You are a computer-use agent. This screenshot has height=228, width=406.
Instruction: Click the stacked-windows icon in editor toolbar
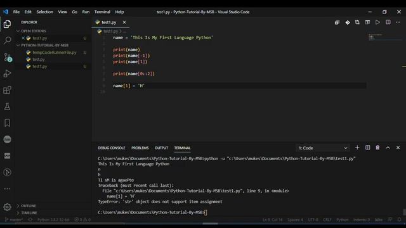(x=337, y=23)
